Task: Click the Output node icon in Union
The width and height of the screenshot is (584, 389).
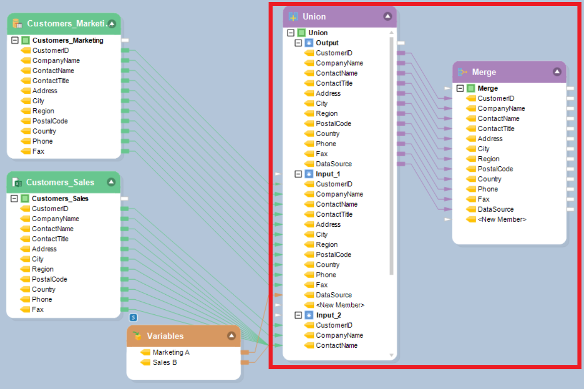Action: click(x=309, y=43)
